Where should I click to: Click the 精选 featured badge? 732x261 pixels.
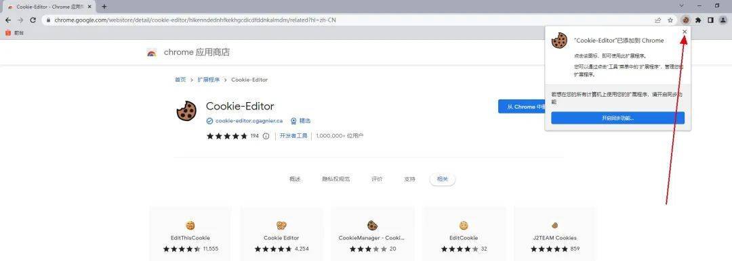pos(300,121)
